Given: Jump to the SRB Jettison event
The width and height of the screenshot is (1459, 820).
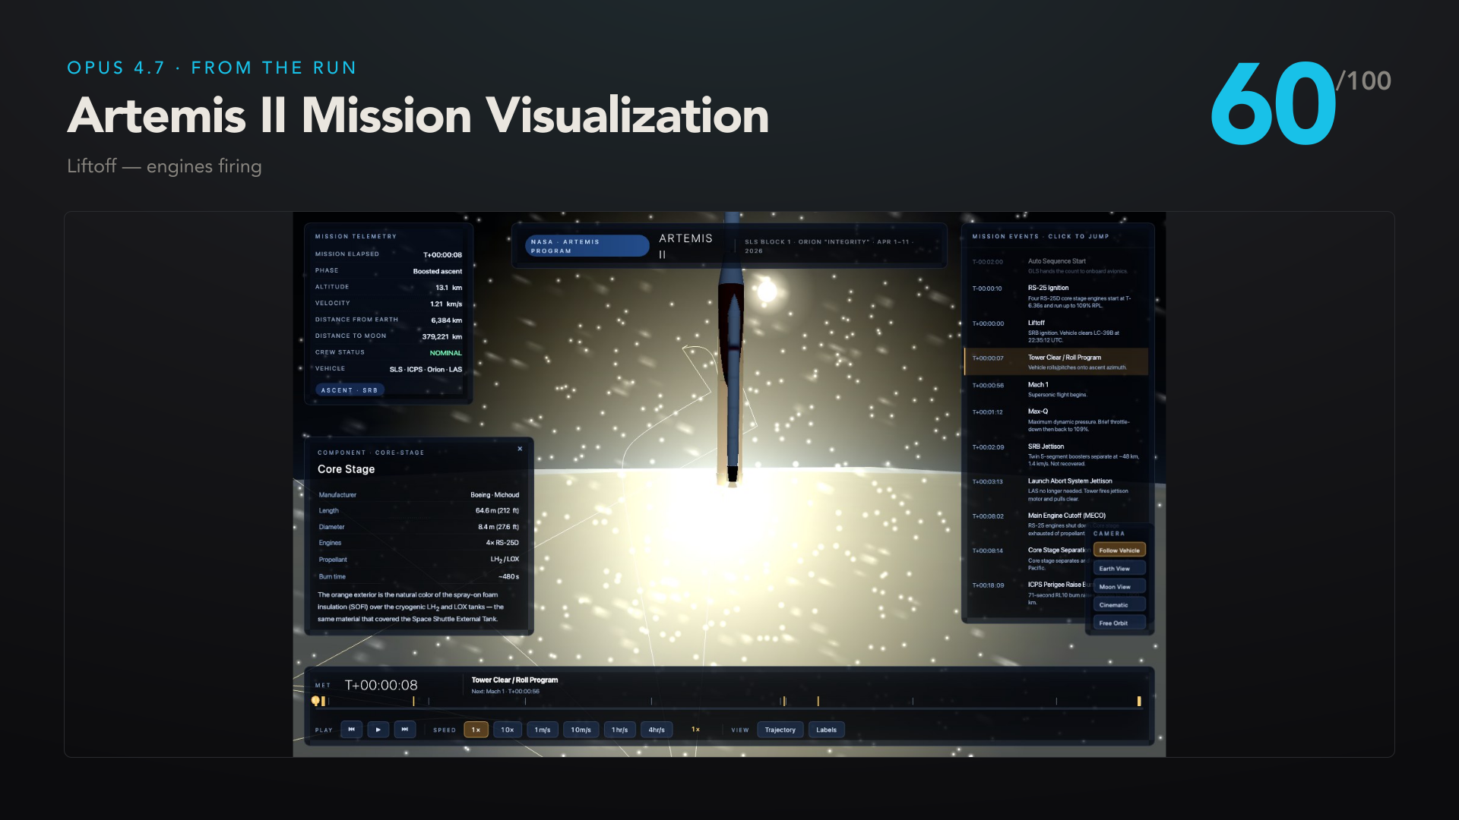Looking at the screenshot, I should [x=1056, y=455].
